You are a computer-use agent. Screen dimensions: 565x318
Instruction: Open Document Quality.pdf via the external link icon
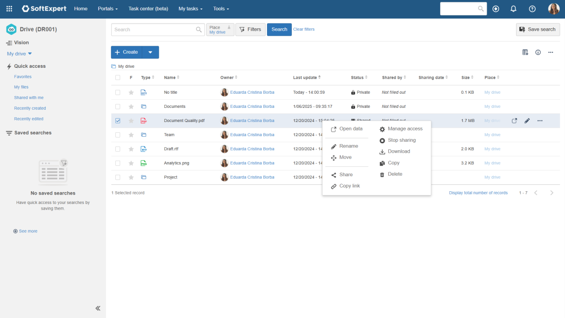(x=514, y=121)
